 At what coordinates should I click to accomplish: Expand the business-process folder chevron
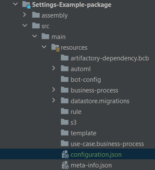click(54, 89)
